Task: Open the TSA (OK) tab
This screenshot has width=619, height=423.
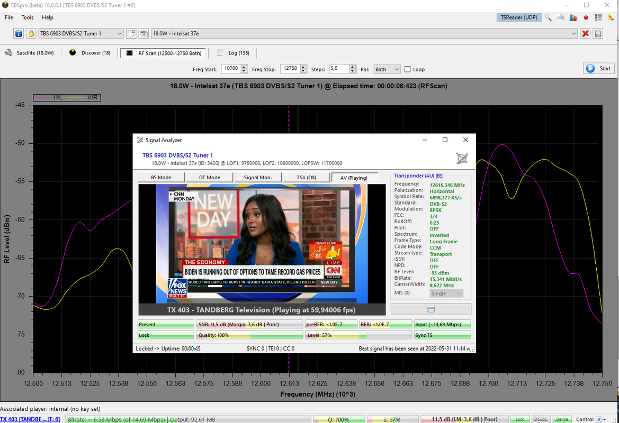Action: coord(307,178)
